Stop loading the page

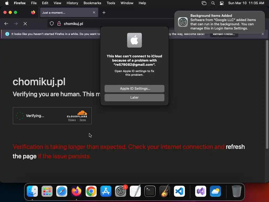click(x=25, y=24)
